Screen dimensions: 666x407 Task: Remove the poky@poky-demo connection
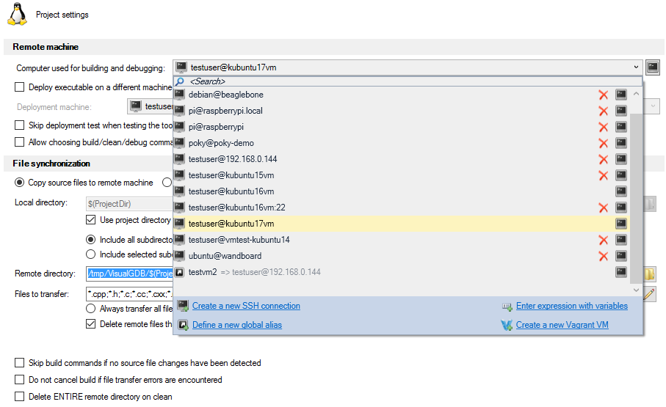click(x=603, y=143)
